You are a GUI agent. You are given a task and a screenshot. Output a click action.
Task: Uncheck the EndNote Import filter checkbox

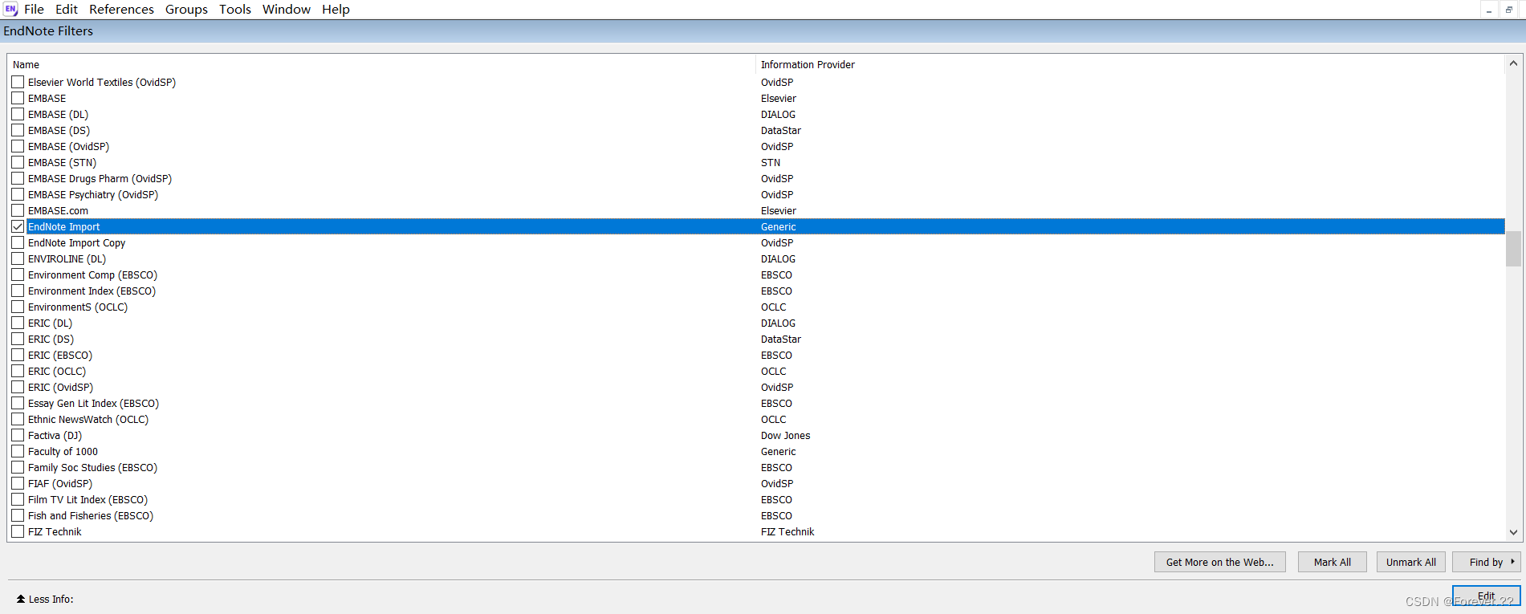tap(18, 226)
